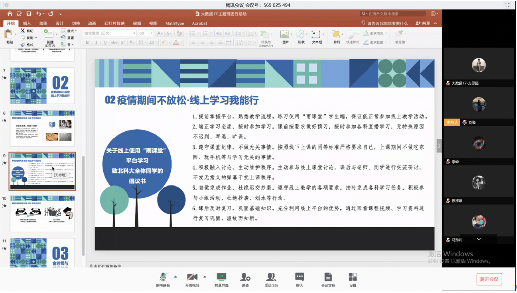The image size is (517, 293).
Task: Click the Share button in ribbon
Action: coord(423,23)
